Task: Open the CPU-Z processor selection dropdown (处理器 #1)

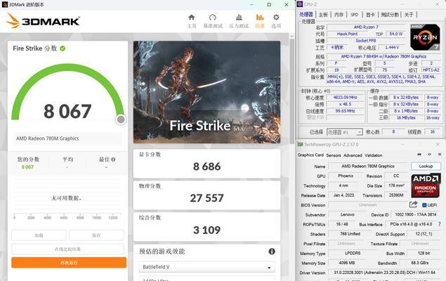Action: (344, 132)
